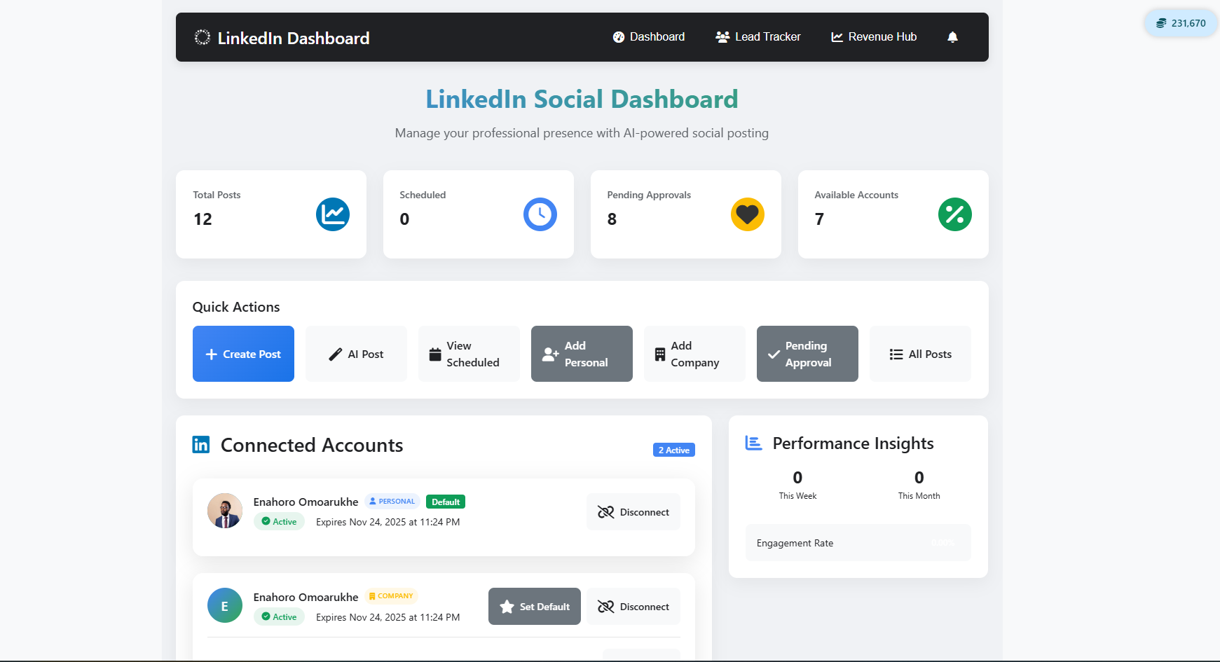Go to Lead Tracker in navigation
Viewport: 1220px width, 662px height.
coord(758,37)
